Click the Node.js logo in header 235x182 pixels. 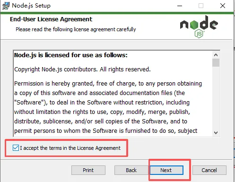coord(199,26)
